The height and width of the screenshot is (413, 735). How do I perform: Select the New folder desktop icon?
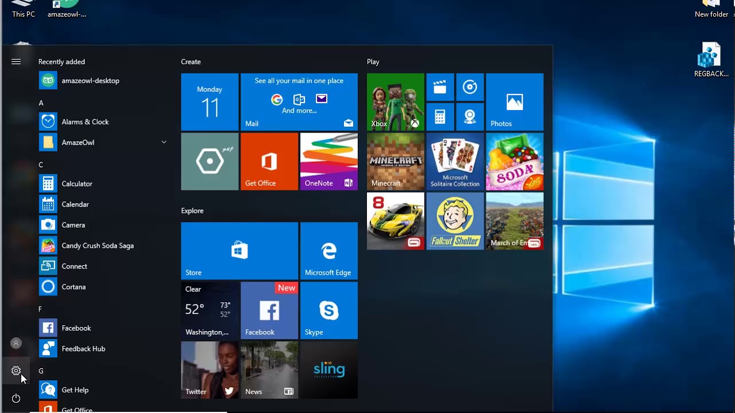tap(711, 9)
